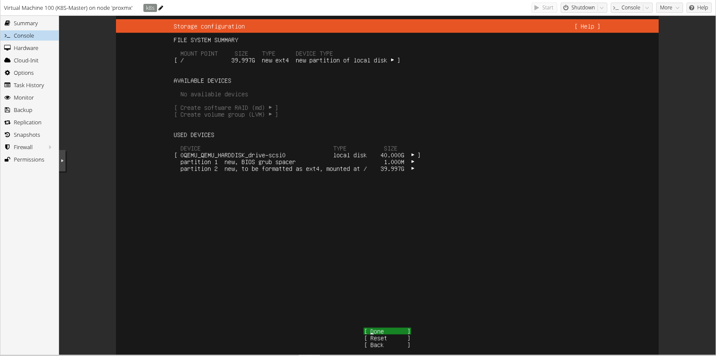The height and width of the screenshot is (356, 716).
Task: Open Proxmox Help button
Action: tap(699, 8)
